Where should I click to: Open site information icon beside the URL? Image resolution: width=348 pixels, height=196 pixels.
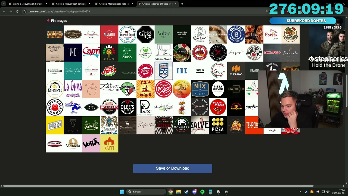(25, 11)
